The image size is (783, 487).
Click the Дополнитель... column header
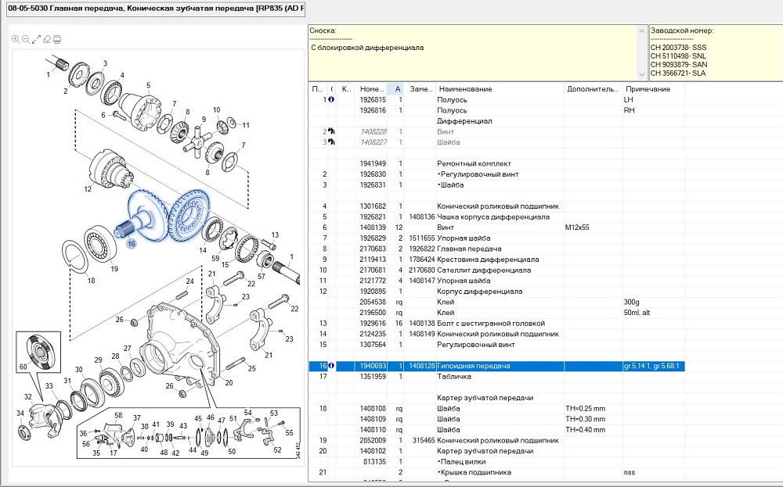[x=593, y=89]
